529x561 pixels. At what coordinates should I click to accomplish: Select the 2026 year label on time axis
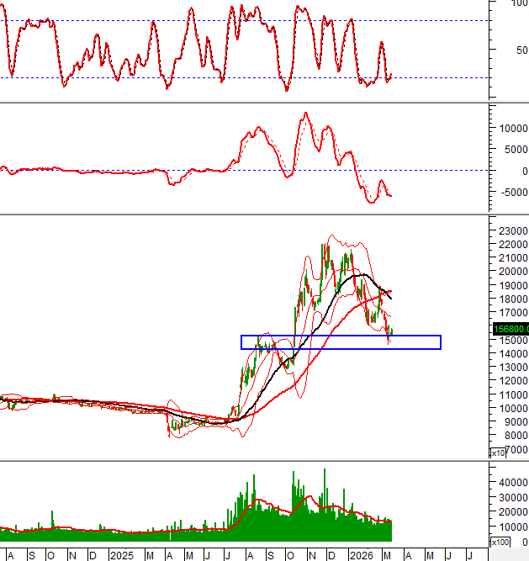click(x=362, y=555)
